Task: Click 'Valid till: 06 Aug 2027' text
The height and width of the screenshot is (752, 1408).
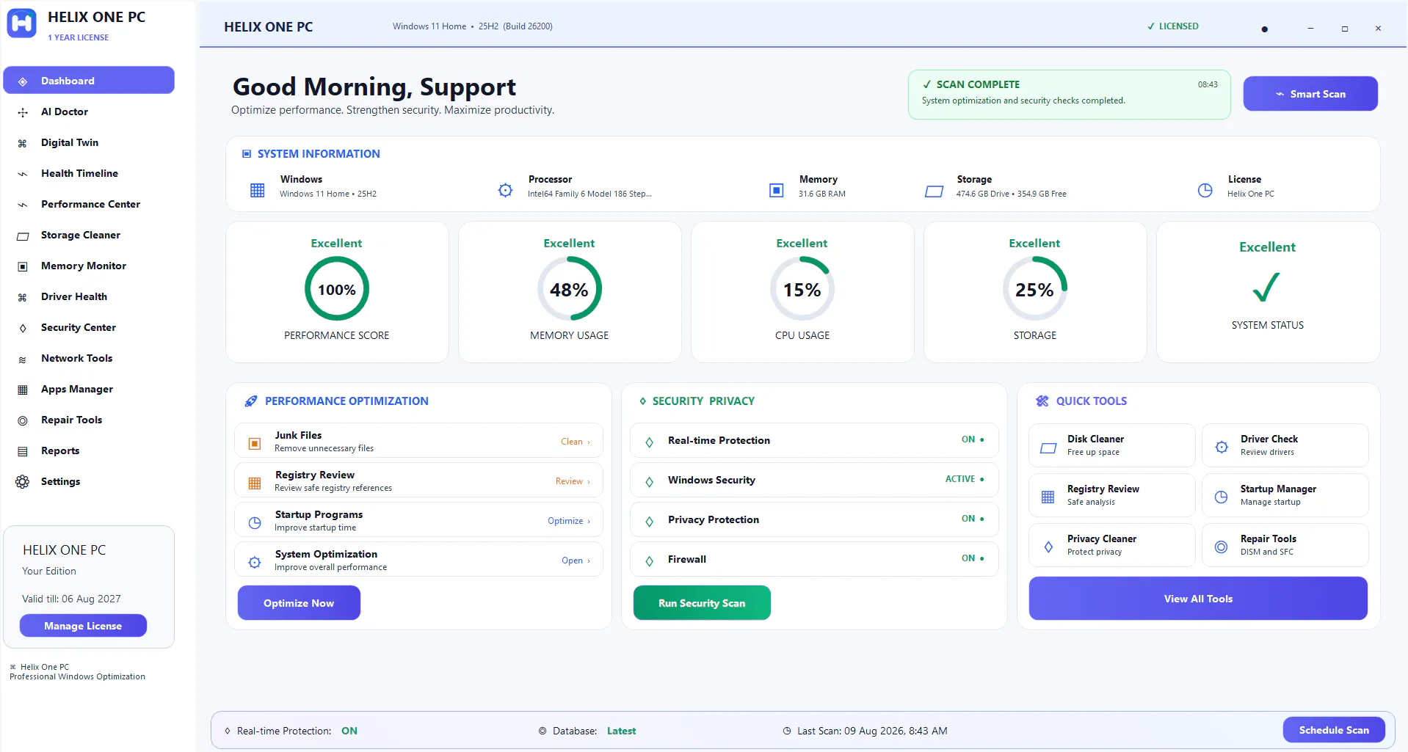Action: point(71,599)
